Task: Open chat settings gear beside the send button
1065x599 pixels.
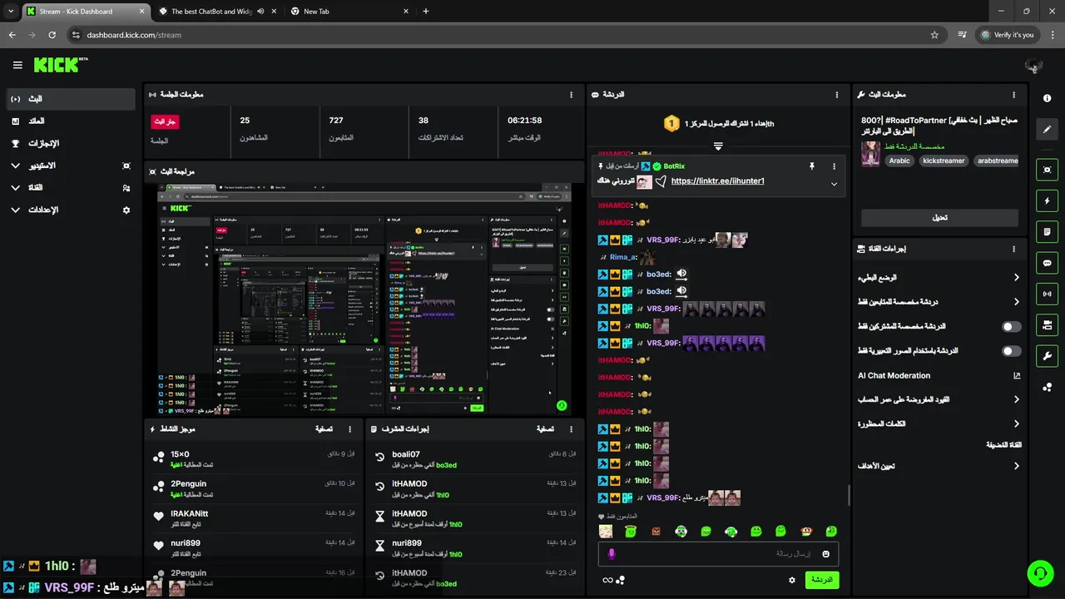Action: coord(792,580)
